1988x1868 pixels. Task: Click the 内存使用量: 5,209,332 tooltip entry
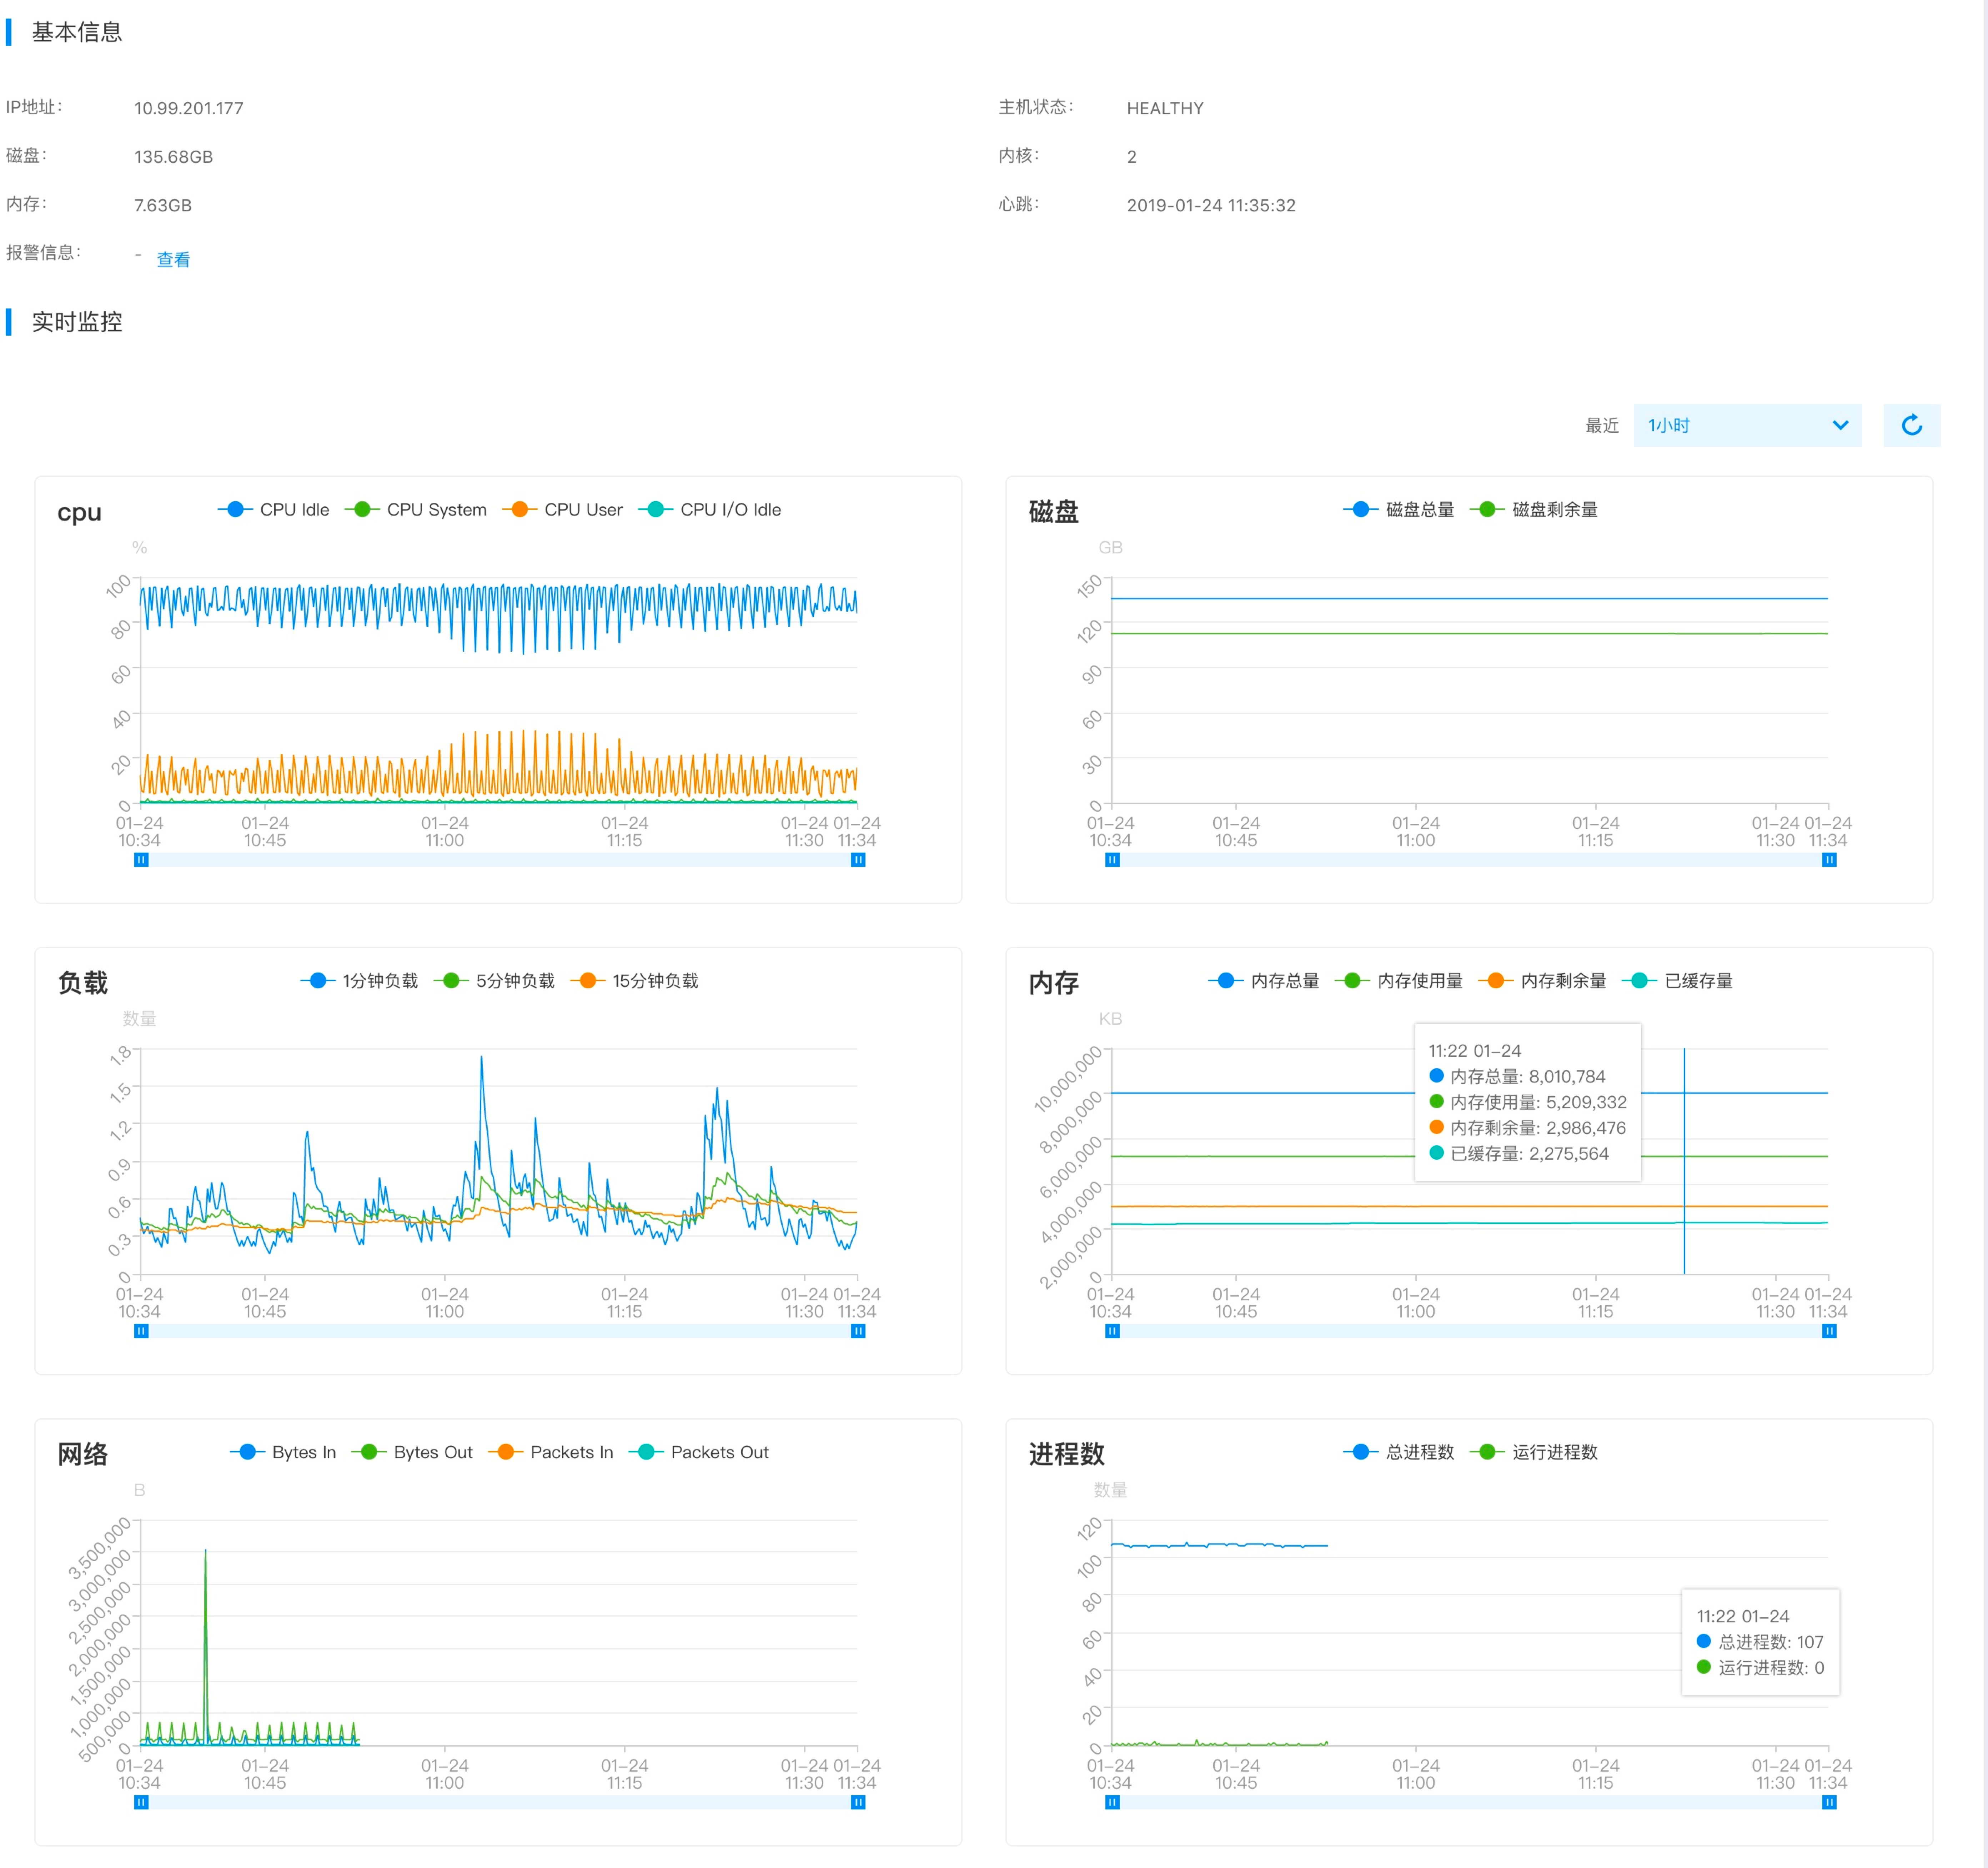pyautogui.click(x=1528, y=1102)
